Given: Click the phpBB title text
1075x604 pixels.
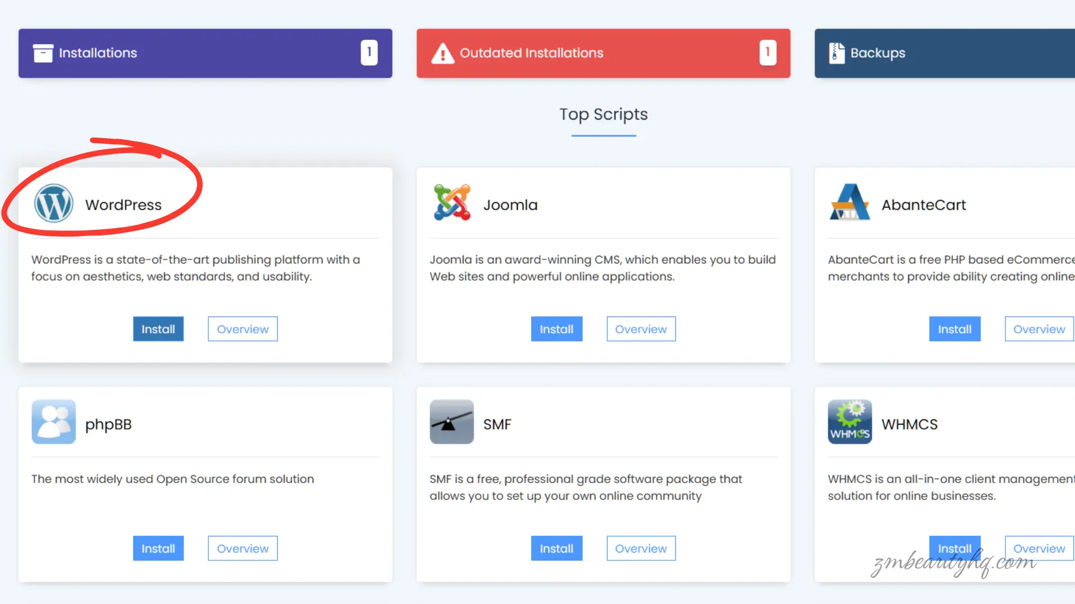Looking at the screenshot, I should (x=108, y=424).
